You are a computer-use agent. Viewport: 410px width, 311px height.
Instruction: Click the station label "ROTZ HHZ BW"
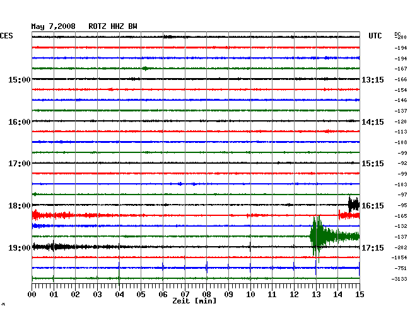click(113, 26)
